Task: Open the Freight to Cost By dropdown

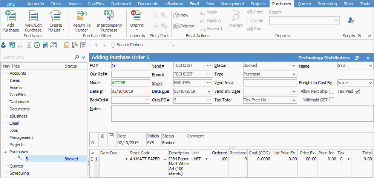Action: coord(370,83)
